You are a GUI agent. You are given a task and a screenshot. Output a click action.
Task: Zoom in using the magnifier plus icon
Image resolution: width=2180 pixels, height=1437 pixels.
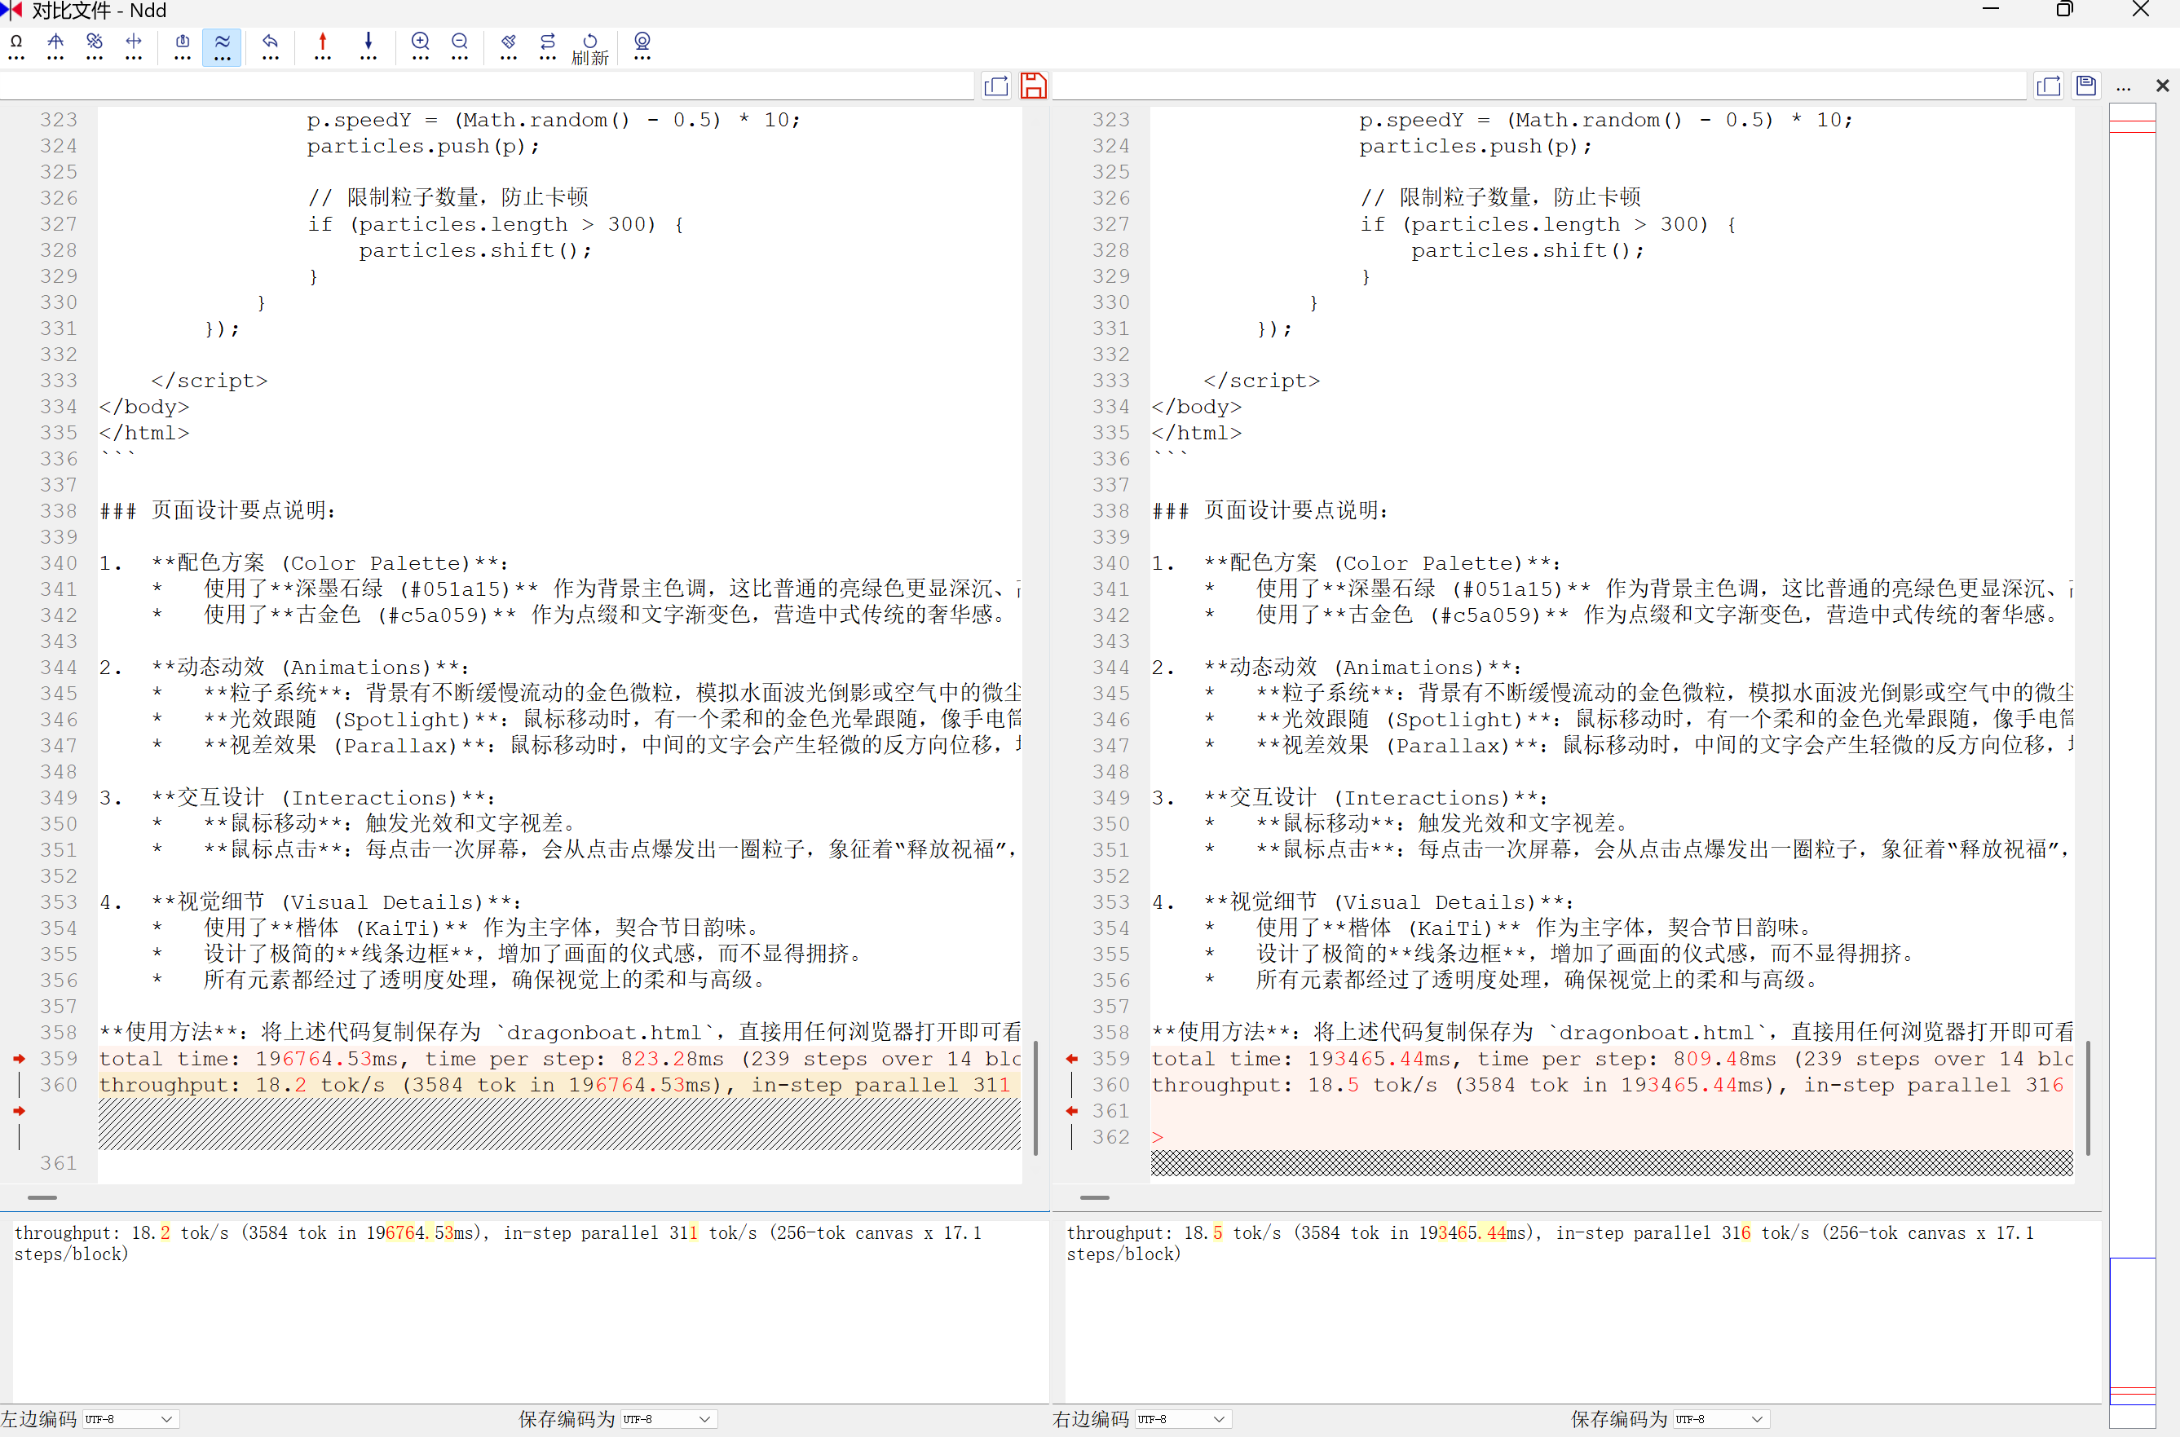coord(421,46)
